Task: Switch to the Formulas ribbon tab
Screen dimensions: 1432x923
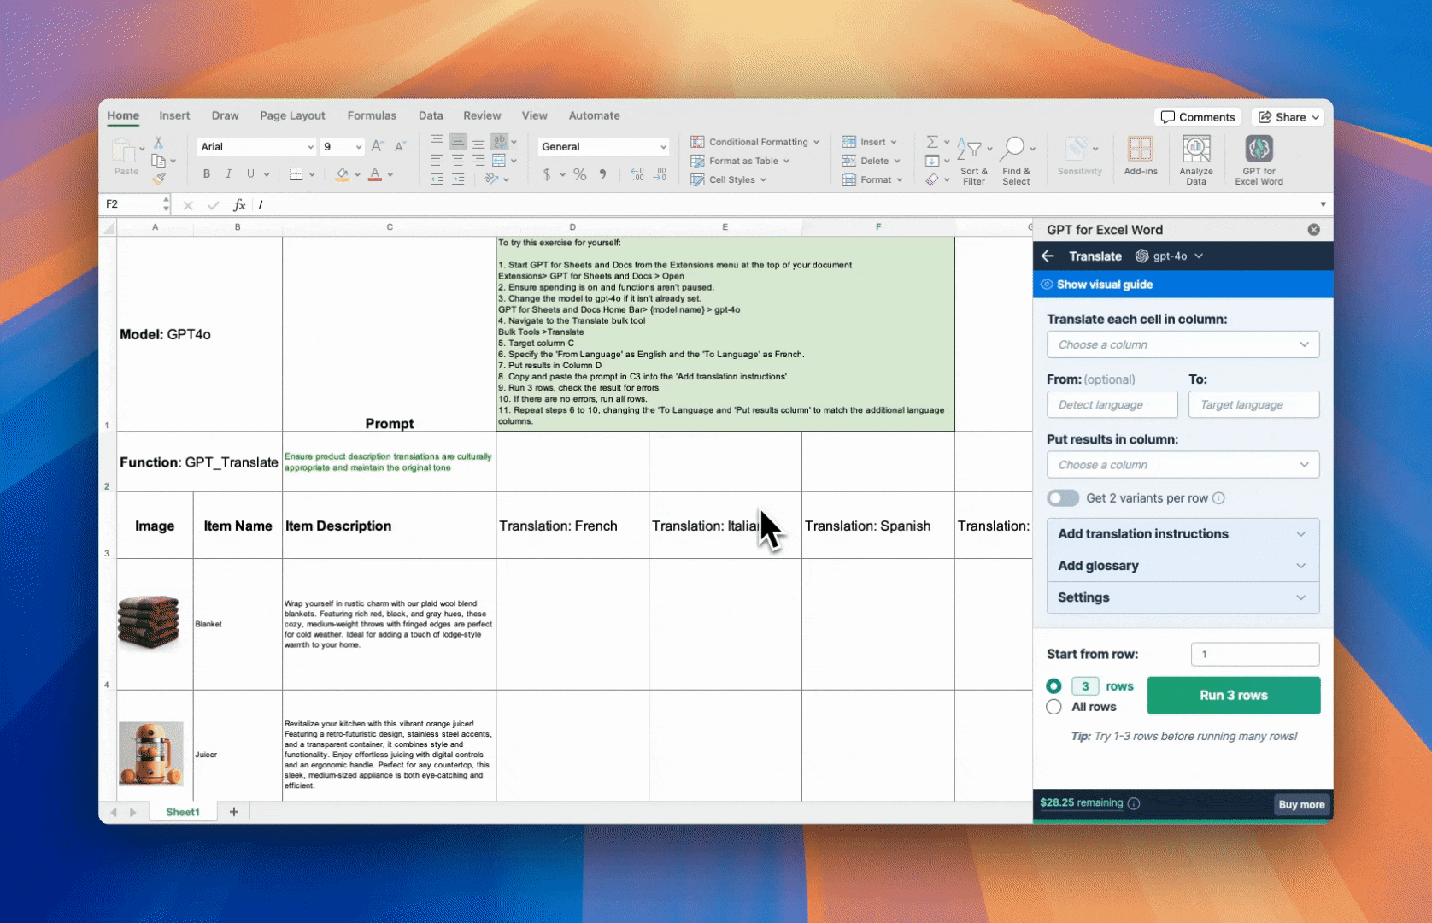Action: tap(372, 115)
